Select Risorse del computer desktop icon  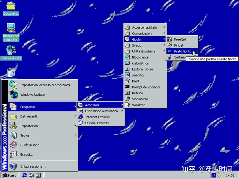point(11,28)
